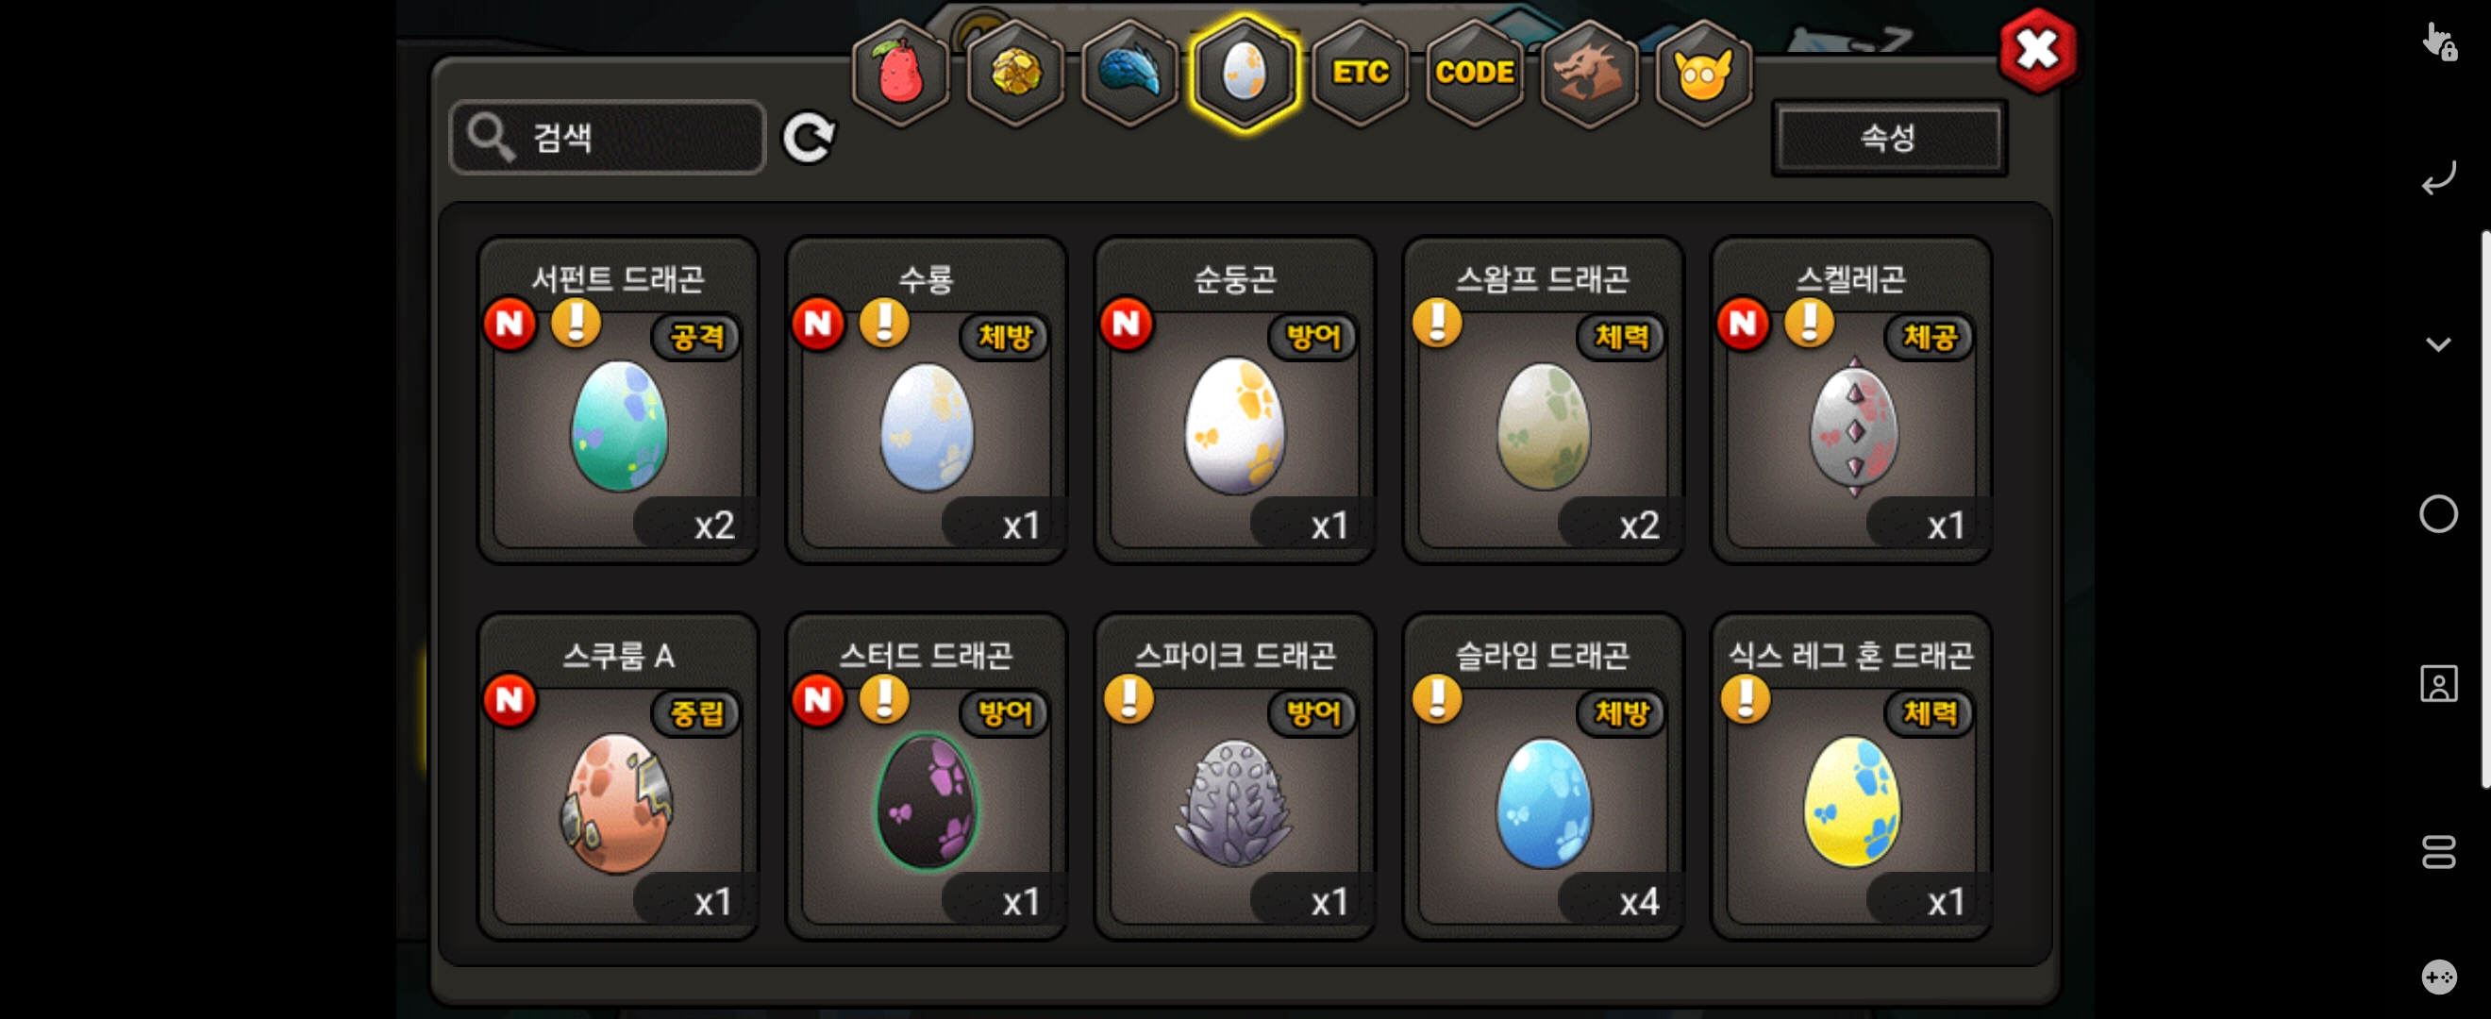Click the 검색 search input field
This screenshot has width=2491, height=1019.
click(x=608, y=138)
